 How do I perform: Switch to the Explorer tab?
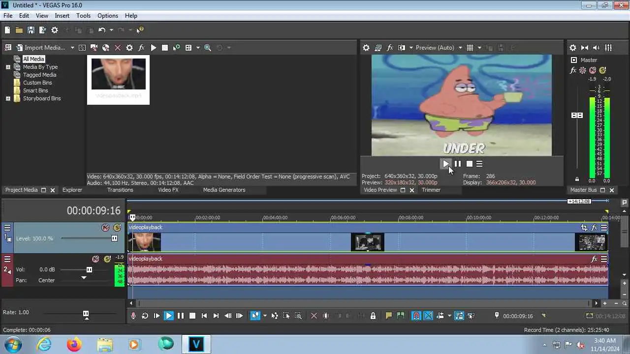pyautogui.click(x=72, y=190)
